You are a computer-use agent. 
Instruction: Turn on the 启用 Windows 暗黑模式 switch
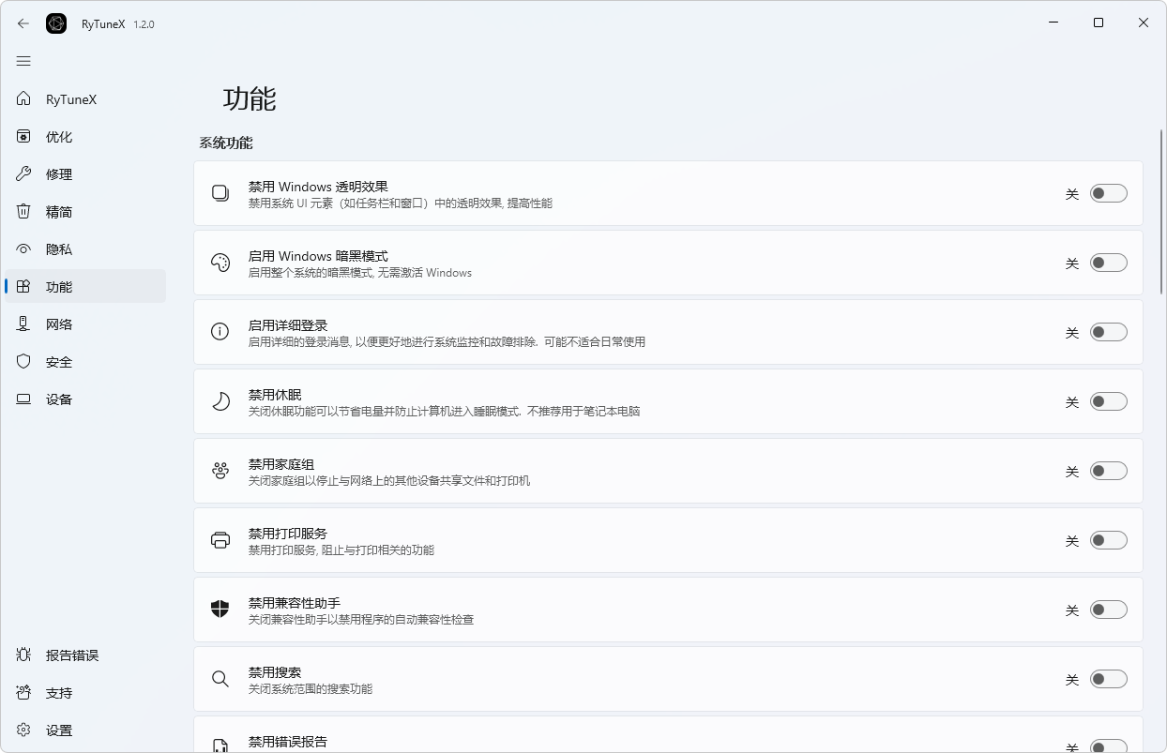tap(1108, 263)
